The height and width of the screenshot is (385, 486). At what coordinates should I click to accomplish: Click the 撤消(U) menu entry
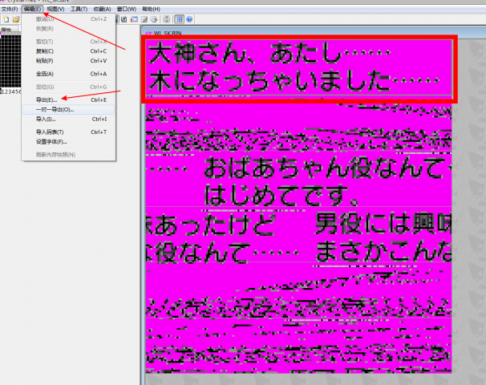pyautogui.click(x=68, y=19)
